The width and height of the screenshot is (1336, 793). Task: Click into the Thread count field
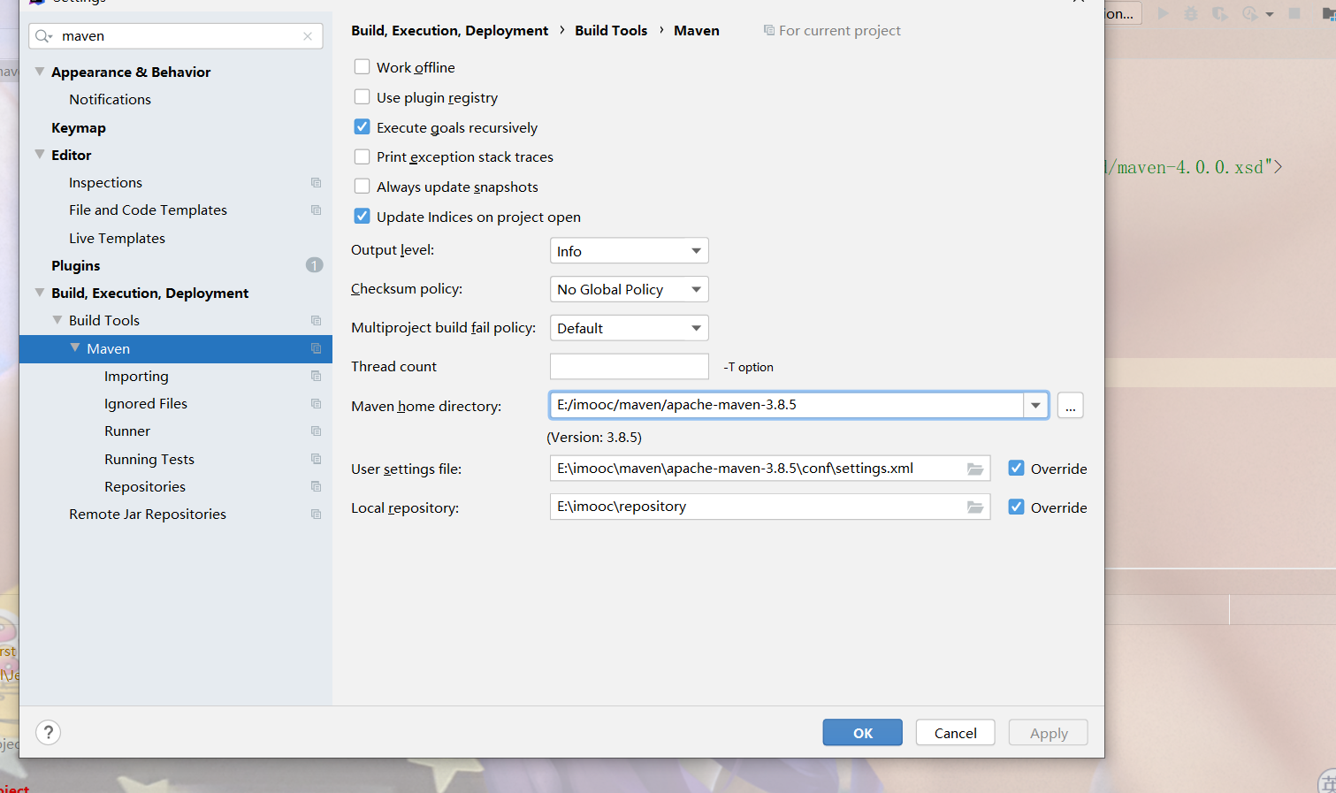tap(629, 366)
